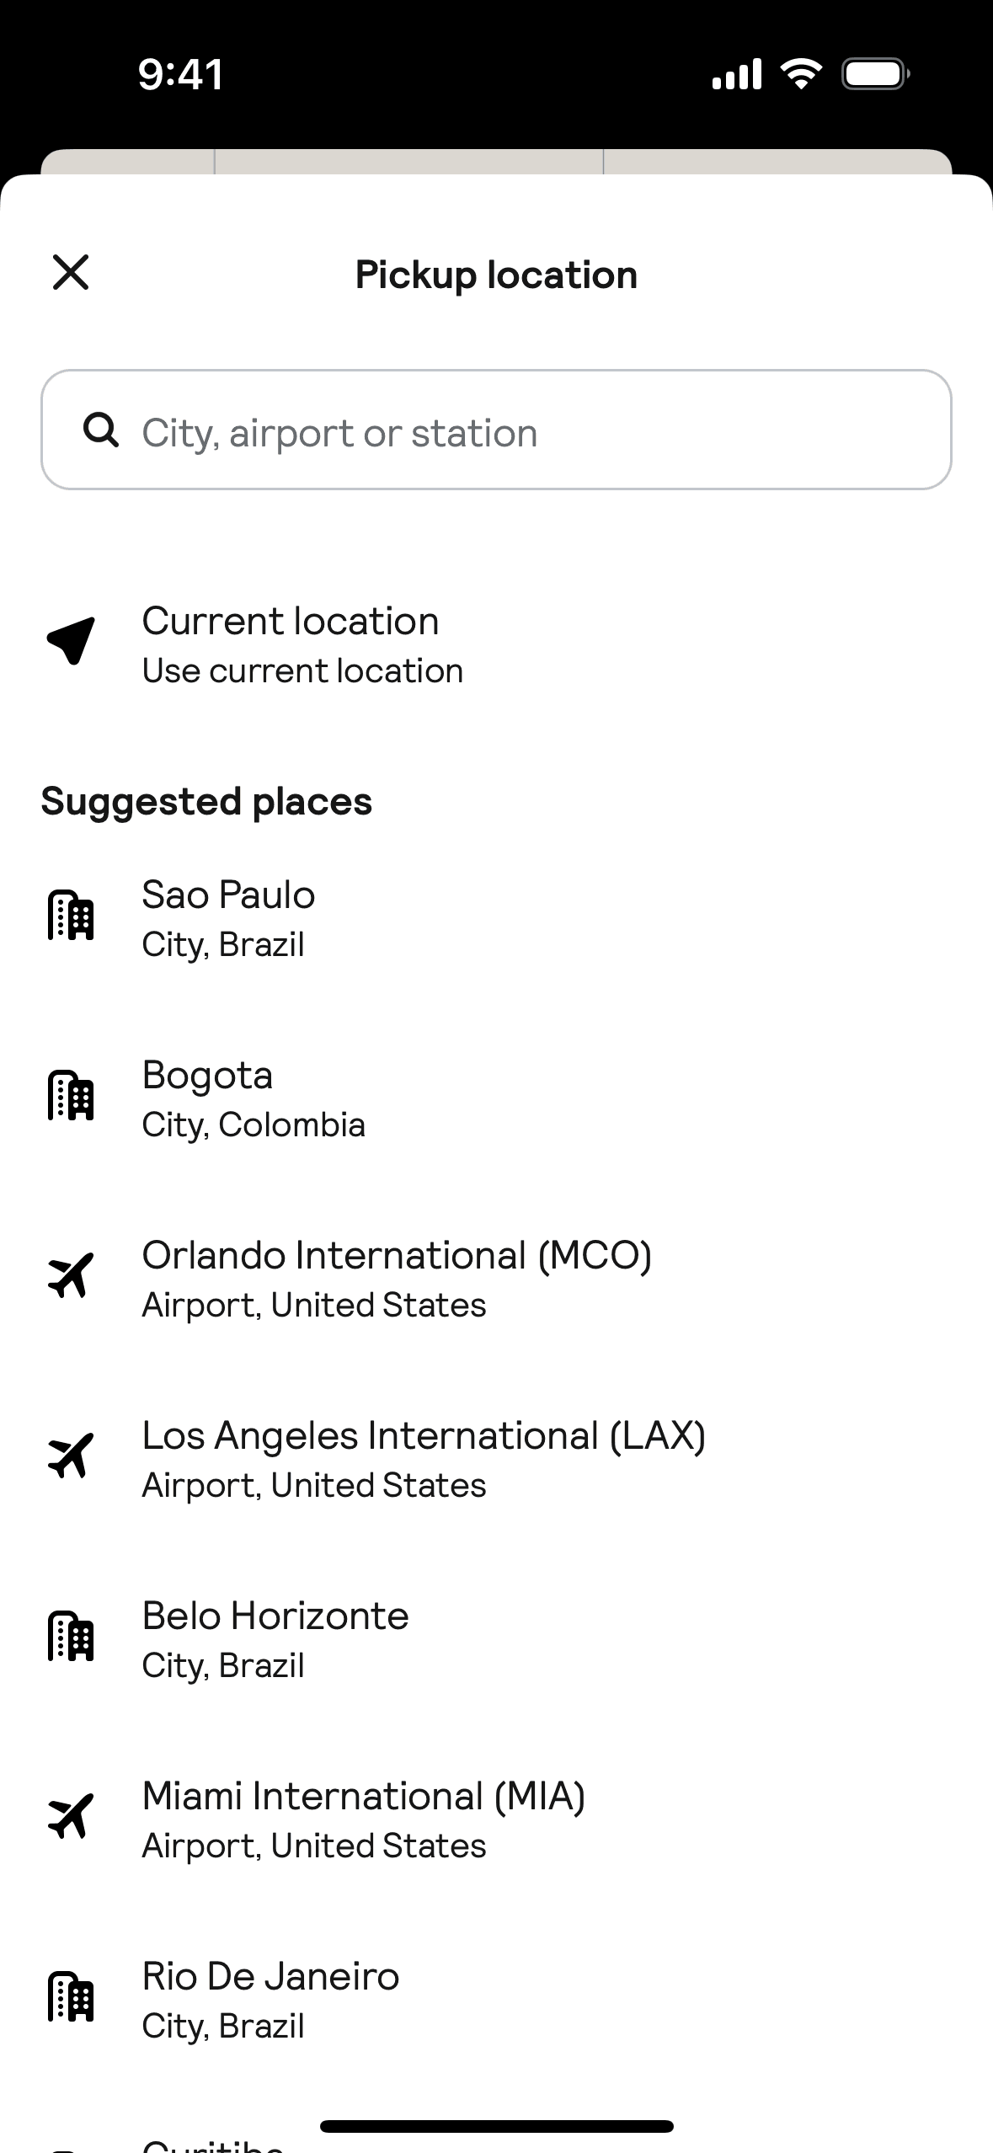Close the Pickup location sheet
The image size is (993, 2153).
click(x=71, y=273)
